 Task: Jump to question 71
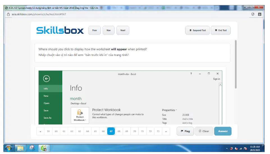142,131
